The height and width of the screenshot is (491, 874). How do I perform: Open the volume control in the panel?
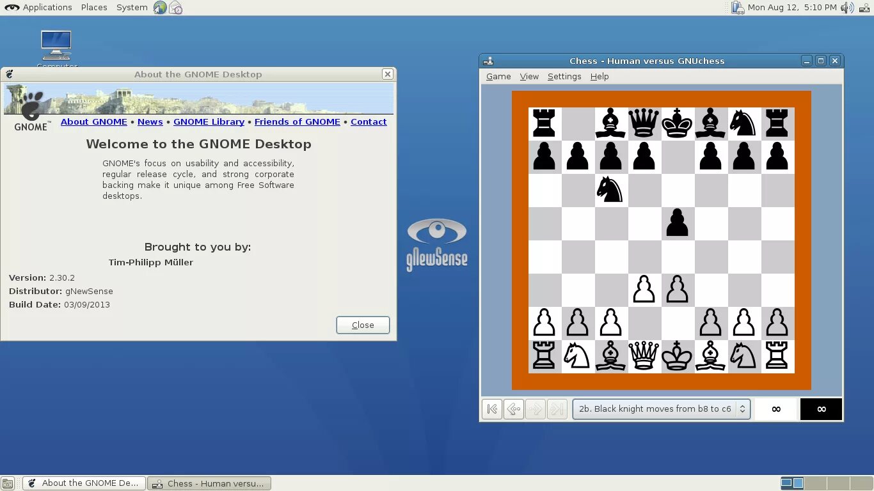(x=847, y=8)
